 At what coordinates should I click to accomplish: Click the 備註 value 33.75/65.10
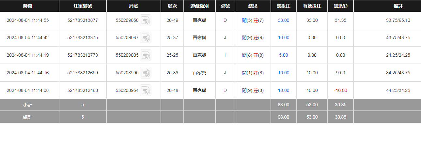pyautogui.click(x=398, y=20)
